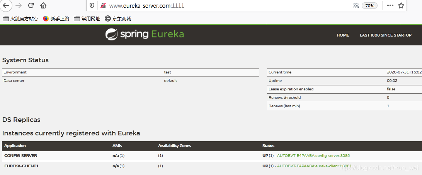Click the Spring Eureka logo
This screenshot has width=422, height=175.
(x=145, y=34)
